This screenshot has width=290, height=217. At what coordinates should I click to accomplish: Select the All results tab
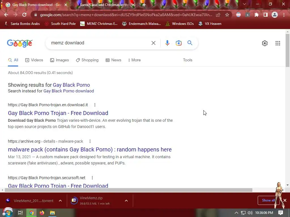pyautogui.click(x=13, y=60)
